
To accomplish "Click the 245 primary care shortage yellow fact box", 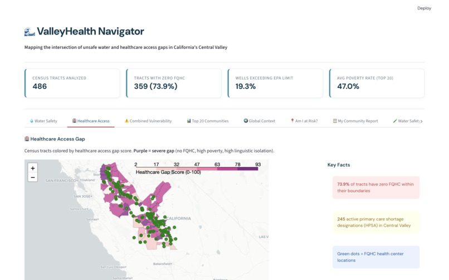I will 375,222.
